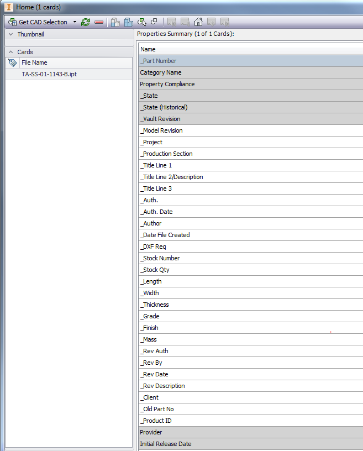Select the _Author row

pyautogui.click(x=250, y=223)
